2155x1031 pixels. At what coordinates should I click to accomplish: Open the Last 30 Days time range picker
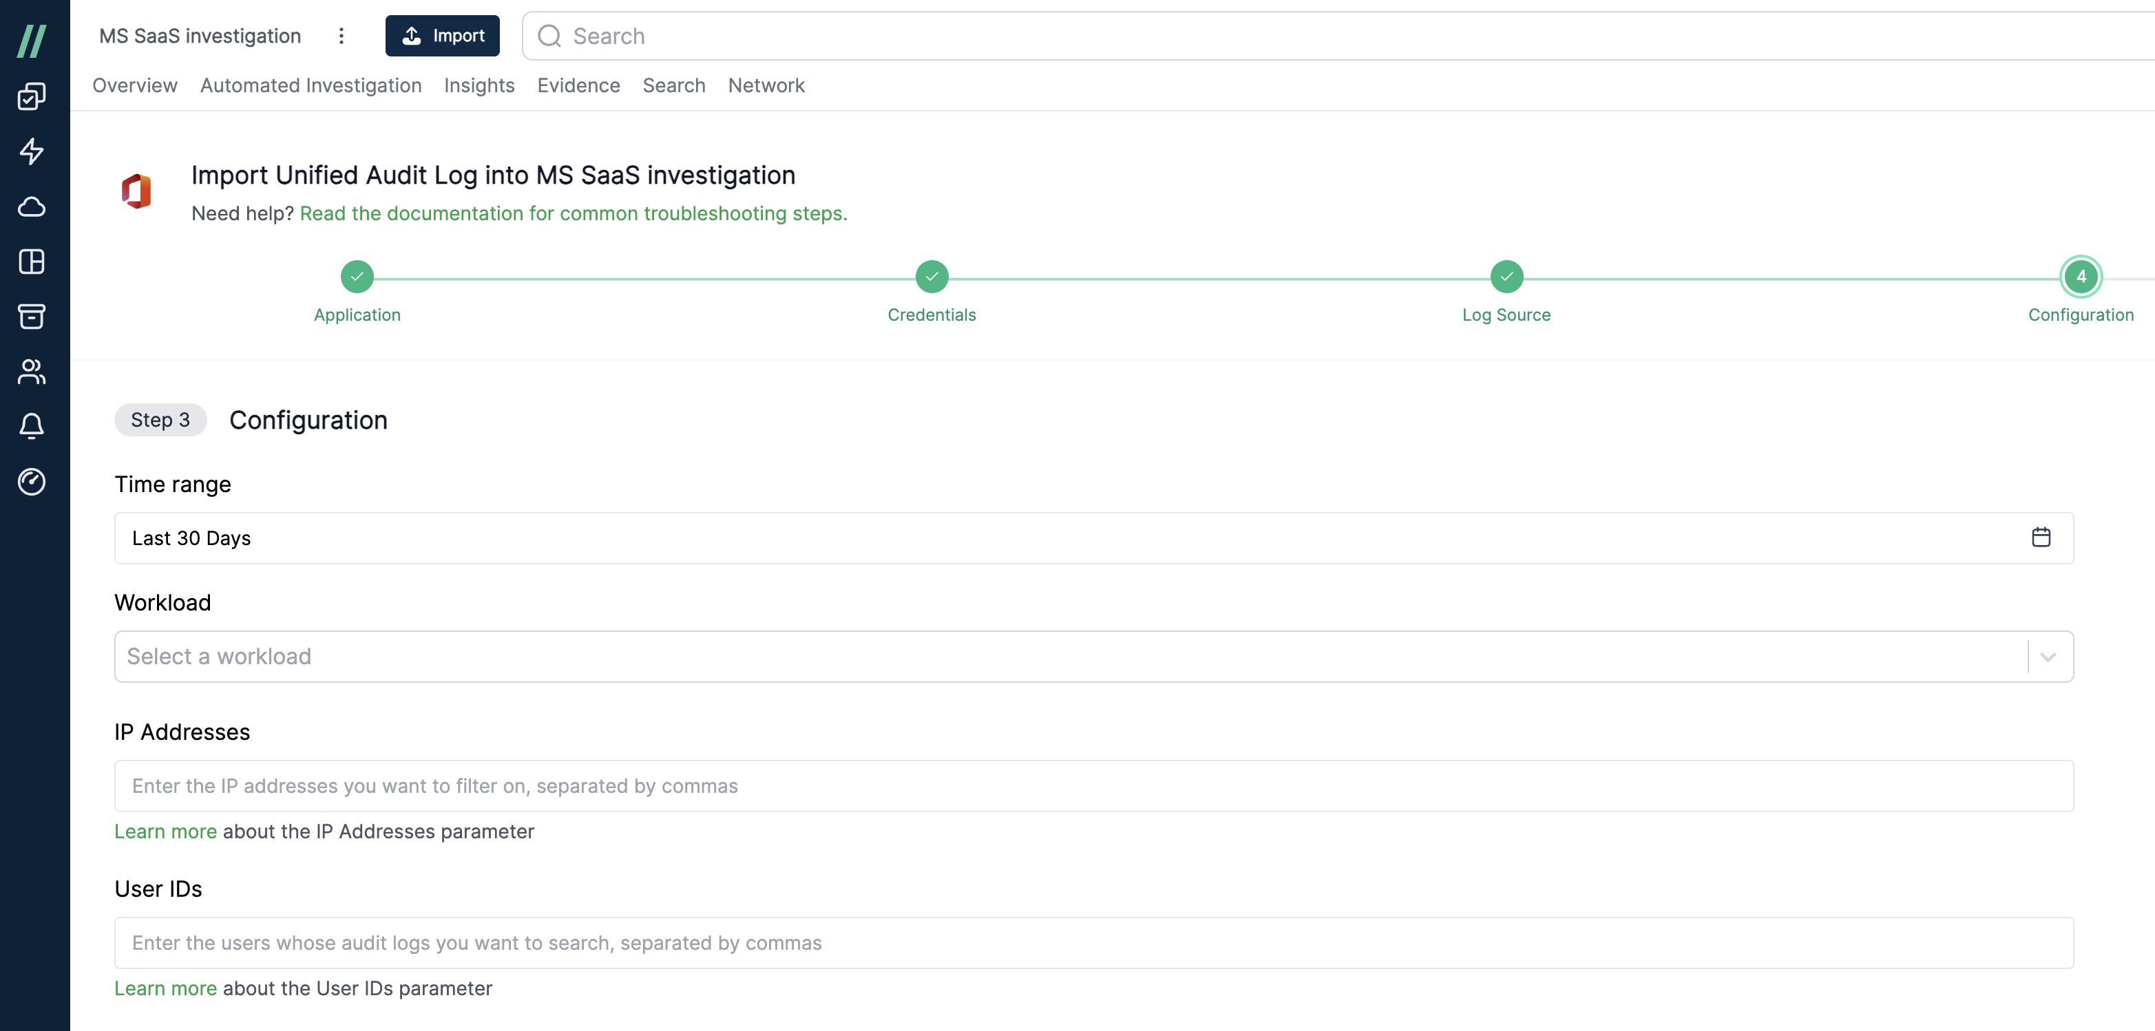click(1094, 538)
